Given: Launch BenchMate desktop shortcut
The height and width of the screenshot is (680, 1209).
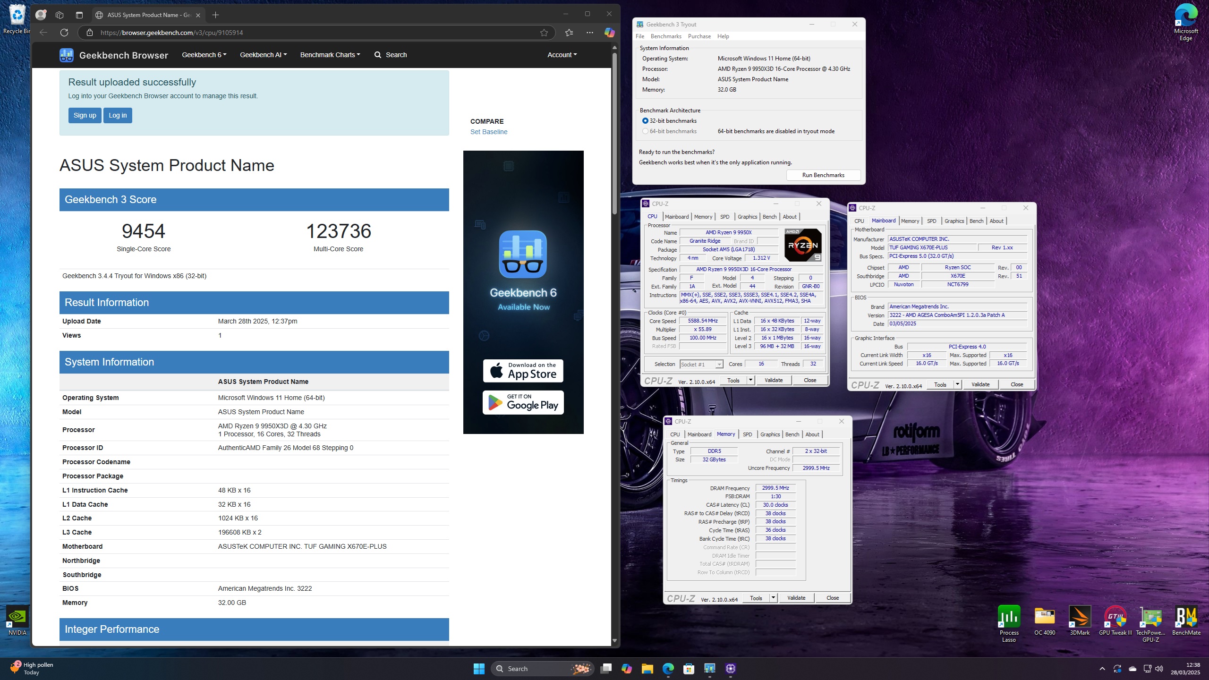Looking at the screenshot, I should point(1186,620).
